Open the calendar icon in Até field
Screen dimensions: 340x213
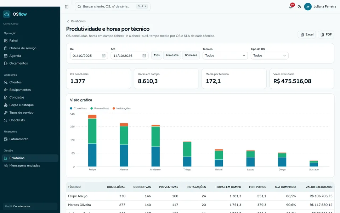[144, 56]
